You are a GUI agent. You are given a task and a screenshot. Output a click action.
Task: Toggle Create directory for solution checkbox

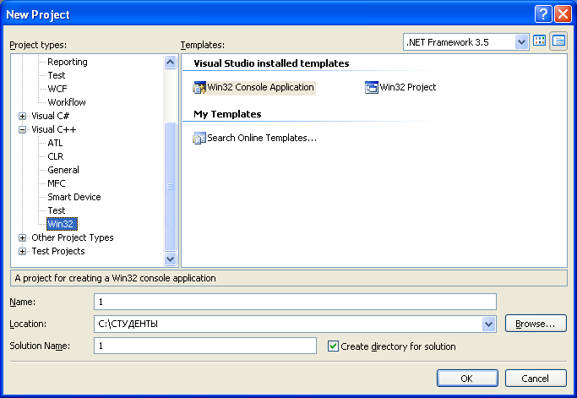pyautogui.click(x=333, y=346)
